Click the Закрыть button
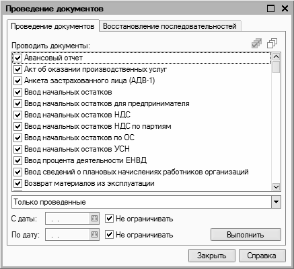 (x=212, y=256)
